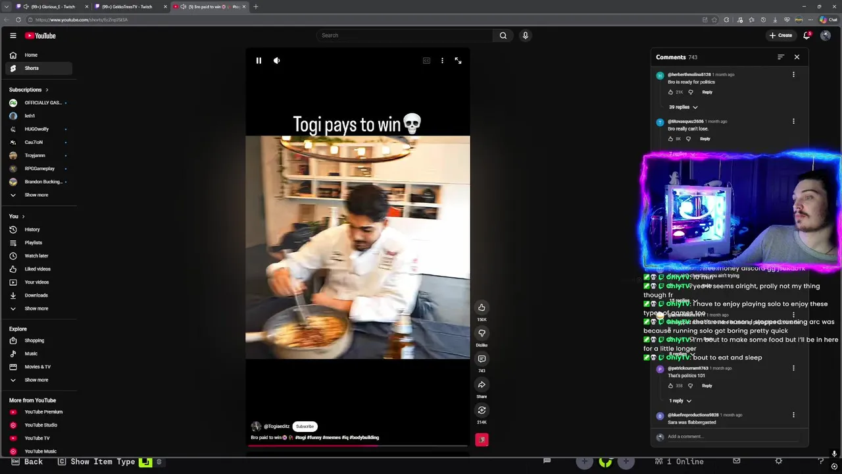Viewport: 842px width, 474px height.
Task: Like the "Bro is ready for politics" comment
Action: pyautogui.click(x=670, y=92)
